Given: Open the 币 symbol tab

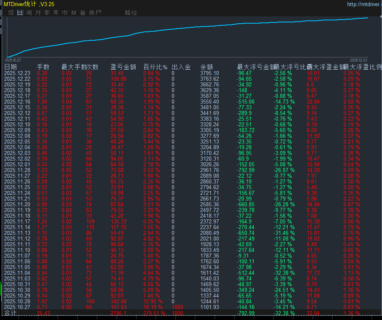Looking at the screenshot, I should coord(65,13).
